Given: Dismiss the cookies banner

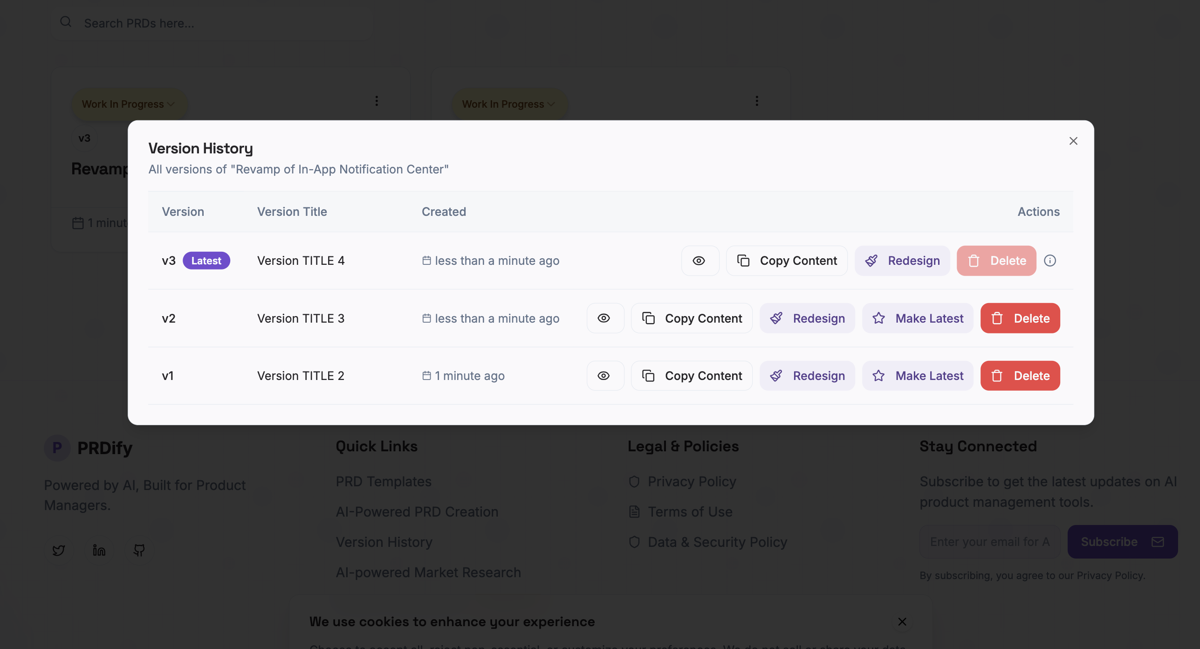Looking at the screenshot, I should point(902,621).
